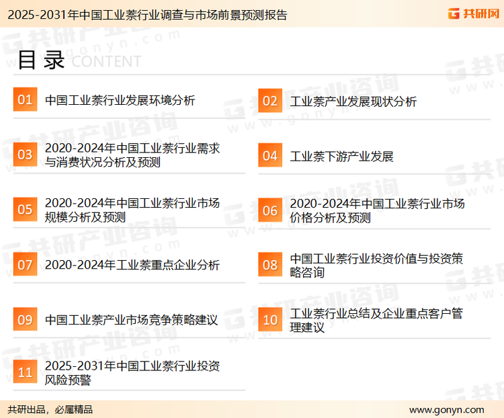Go to 2020-2024年工业萘重点企业分析
The width and height of the screenshot is (504, 418).
132,265
